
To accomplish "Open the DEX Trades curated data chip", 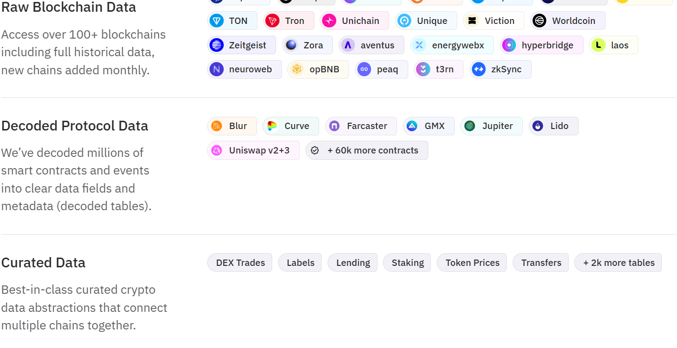I will [x=240, y=262].
